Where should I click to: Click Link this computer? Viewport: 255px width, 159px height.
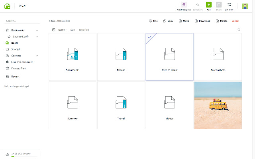pyautogui.click(x=22, y=62)
